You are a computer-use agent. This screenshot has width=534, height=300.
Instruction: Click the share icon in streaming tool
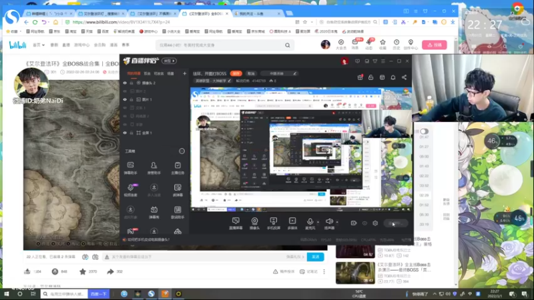tap(405, 77)
